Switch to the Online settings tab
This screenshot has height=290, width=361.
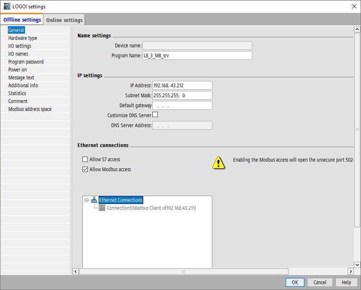click(x=64, y=20)
